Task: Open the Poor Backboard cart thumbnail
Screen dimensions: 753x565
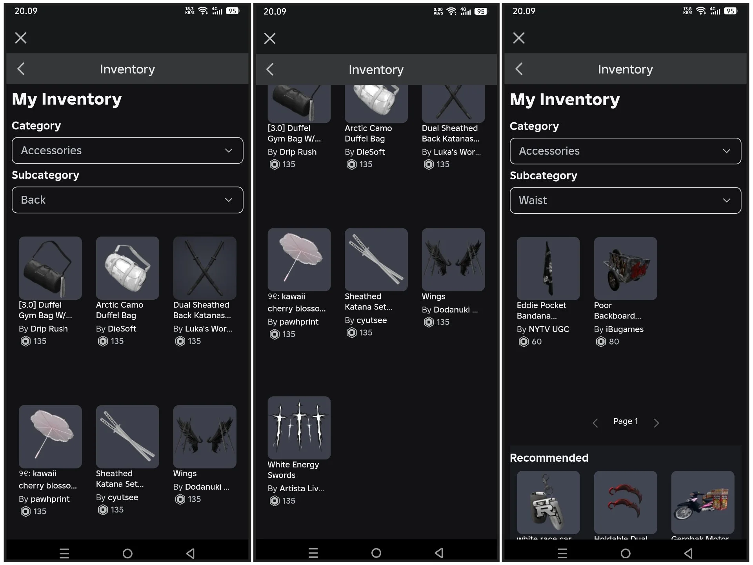Action: [x=625, y=268]
